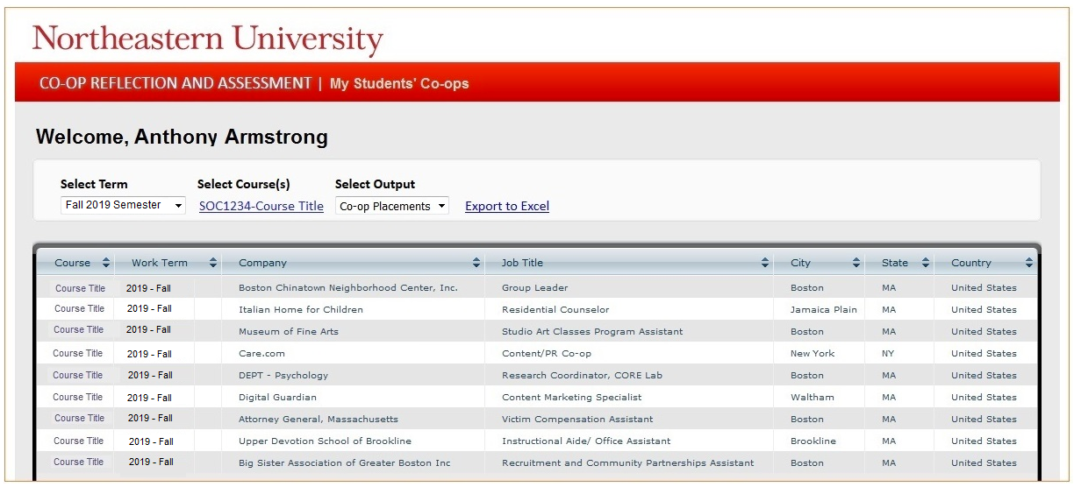Click the Residential Counselor job title
Image resolution: width=1074 pixels, height=487 pixels.
tap(555, 309)
